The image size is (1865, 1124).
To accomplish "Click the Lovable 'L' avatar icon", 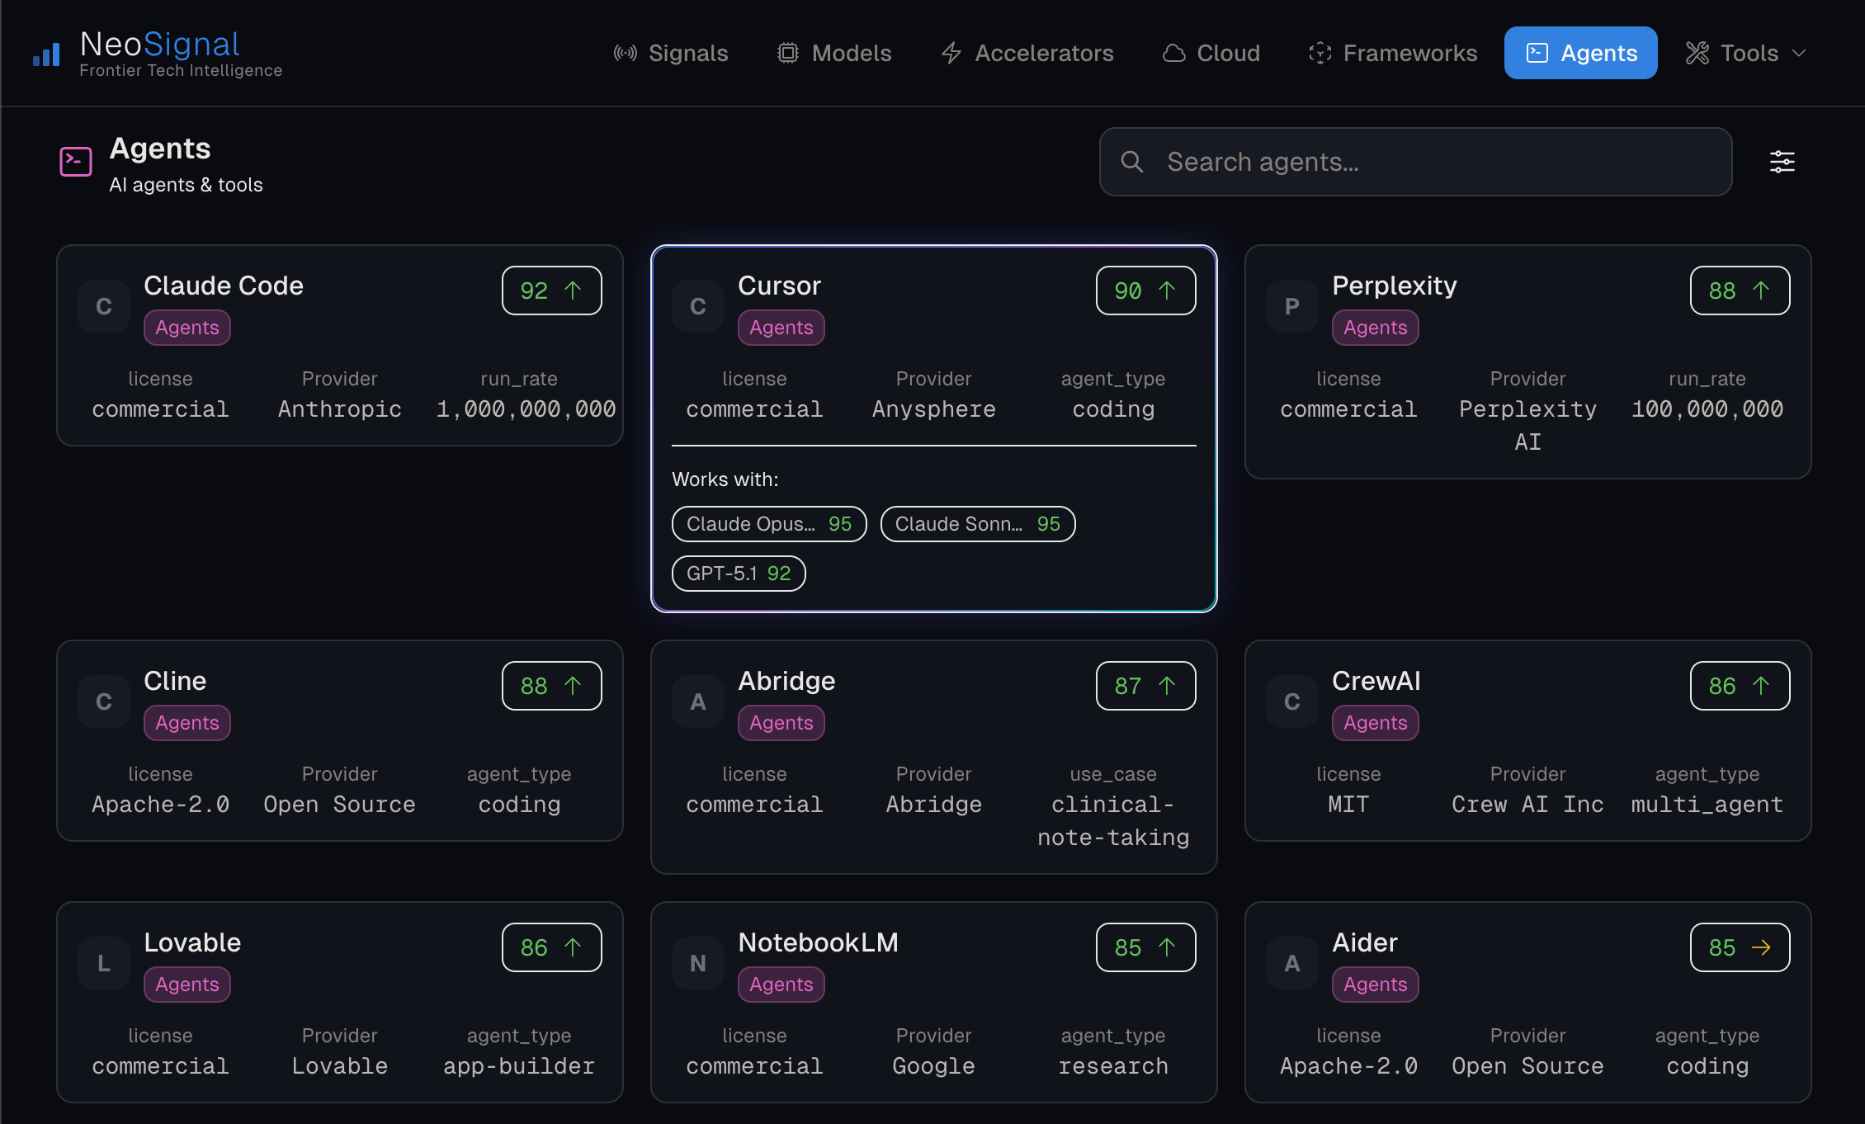I will coord(104,963).
